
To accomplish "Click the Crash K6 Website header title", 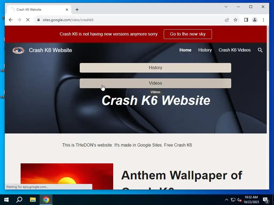I will point(50,50).
